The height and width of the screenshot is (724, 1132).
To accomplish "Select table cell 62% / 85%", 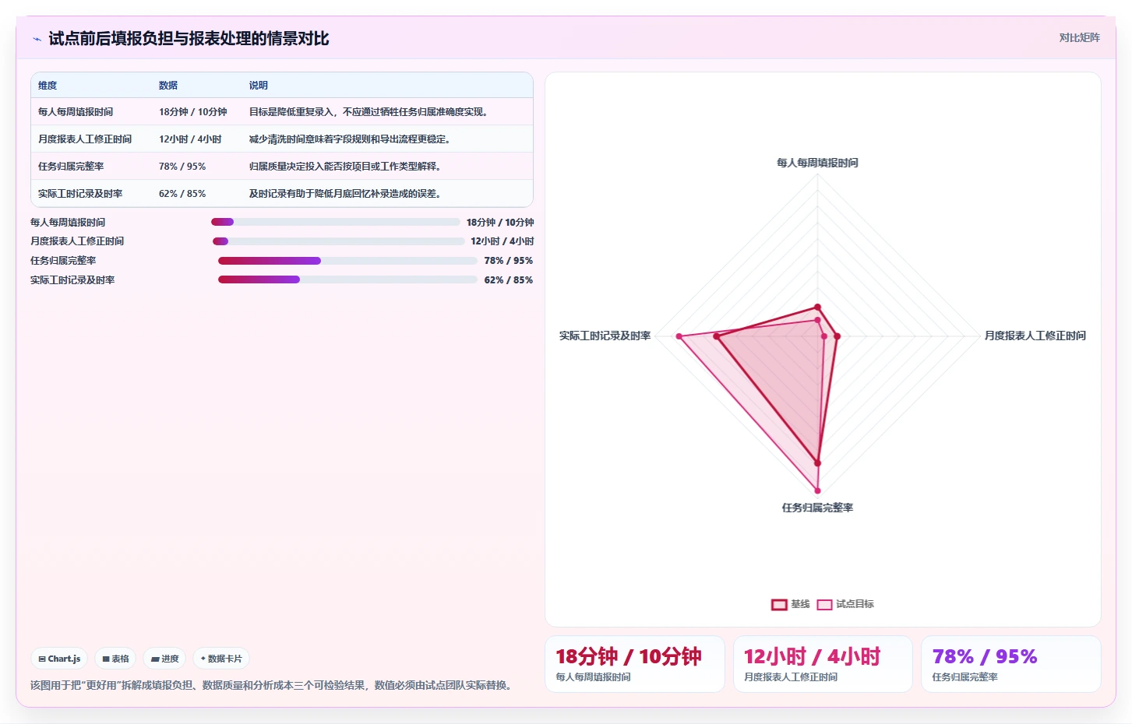I will point(182,194).
